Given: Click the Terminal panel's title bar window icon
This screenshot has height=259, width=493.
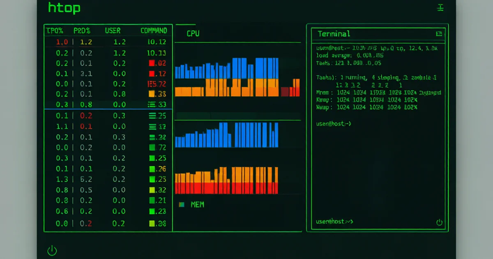Looking at the screenshot, I should 438,34.
